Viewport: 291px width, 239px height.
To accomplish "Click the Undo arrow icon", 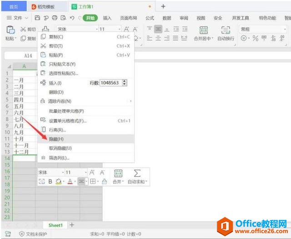I will (72, 18).
